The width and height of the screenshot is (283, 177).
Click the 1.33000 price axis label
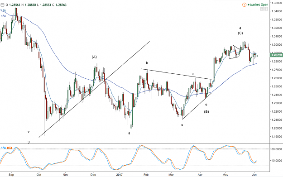click(277, 19)
